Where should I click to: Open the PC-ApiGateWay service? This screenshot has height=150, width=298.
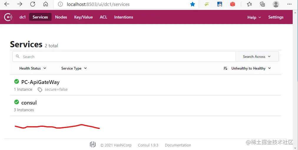(40, 82)
